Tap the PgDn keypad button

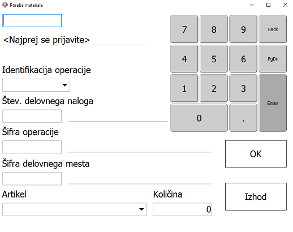click(273, 59)
